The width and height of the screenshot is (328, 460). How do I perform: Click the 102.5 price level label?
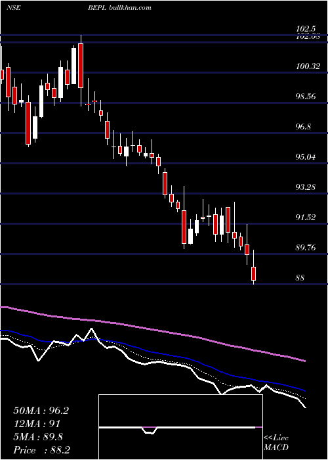pyautogui.click(x=306, y=29)
